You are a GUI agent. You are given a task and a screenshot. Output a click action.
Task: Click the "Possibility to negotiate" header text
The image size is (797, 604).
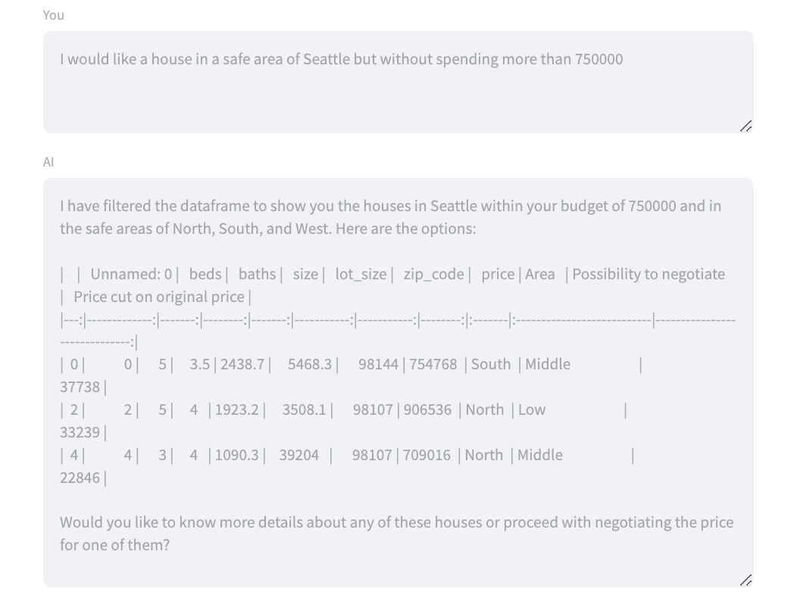click(649, 274)
